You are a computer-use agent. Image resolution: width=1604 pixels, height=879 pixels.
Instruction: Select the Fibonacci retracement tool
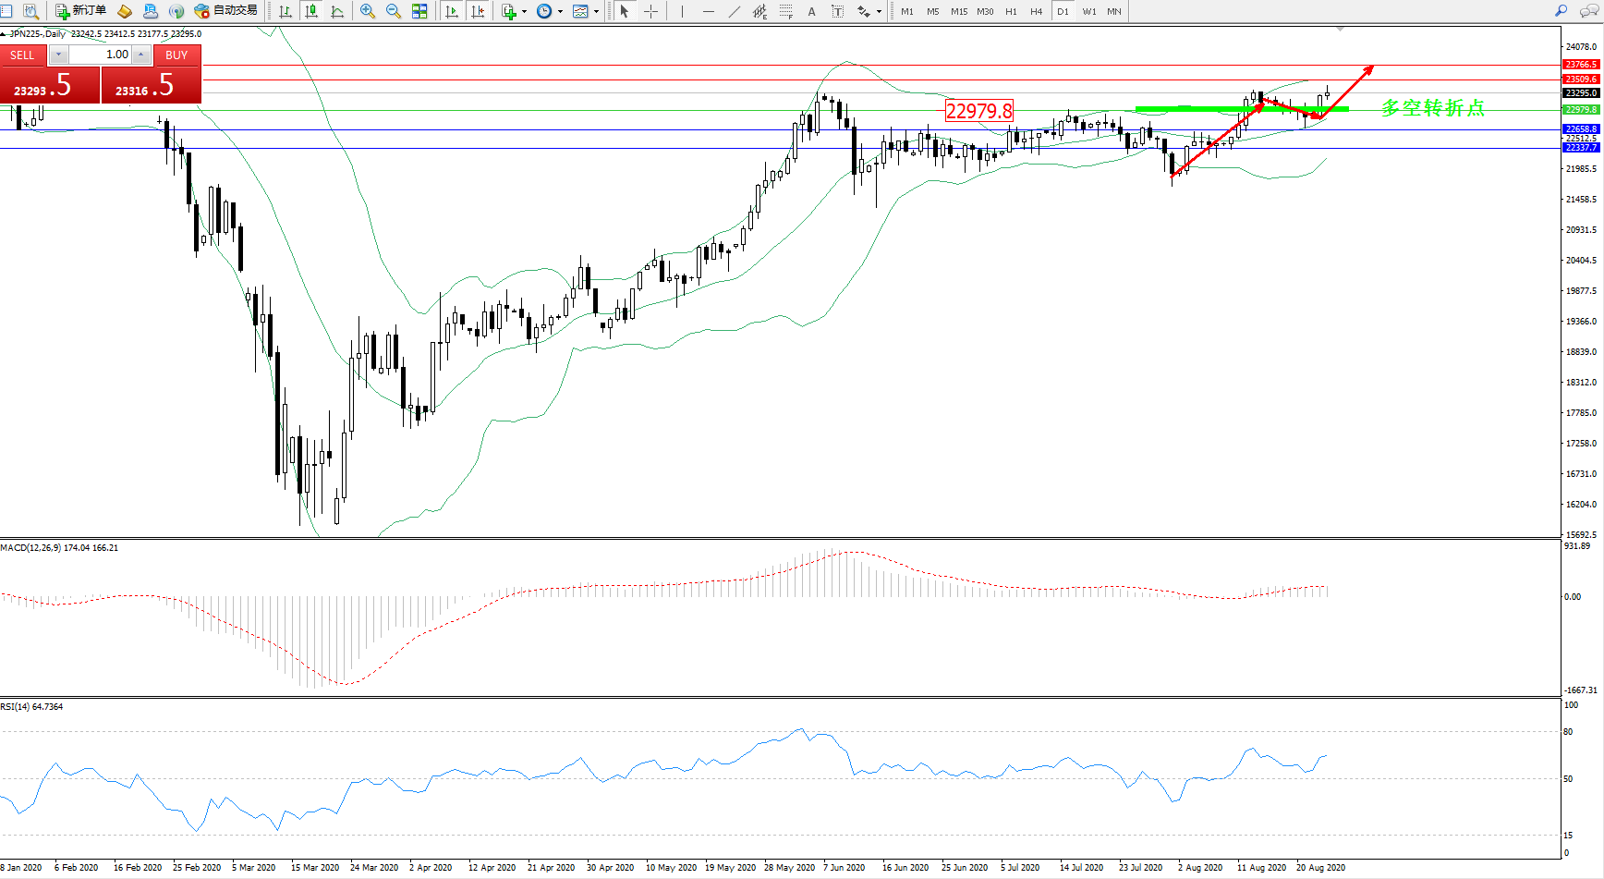pos(785,11)
